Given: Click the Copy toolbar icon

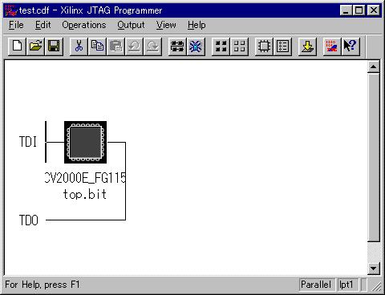Looking at the screenshot, I should click(97, 46).
